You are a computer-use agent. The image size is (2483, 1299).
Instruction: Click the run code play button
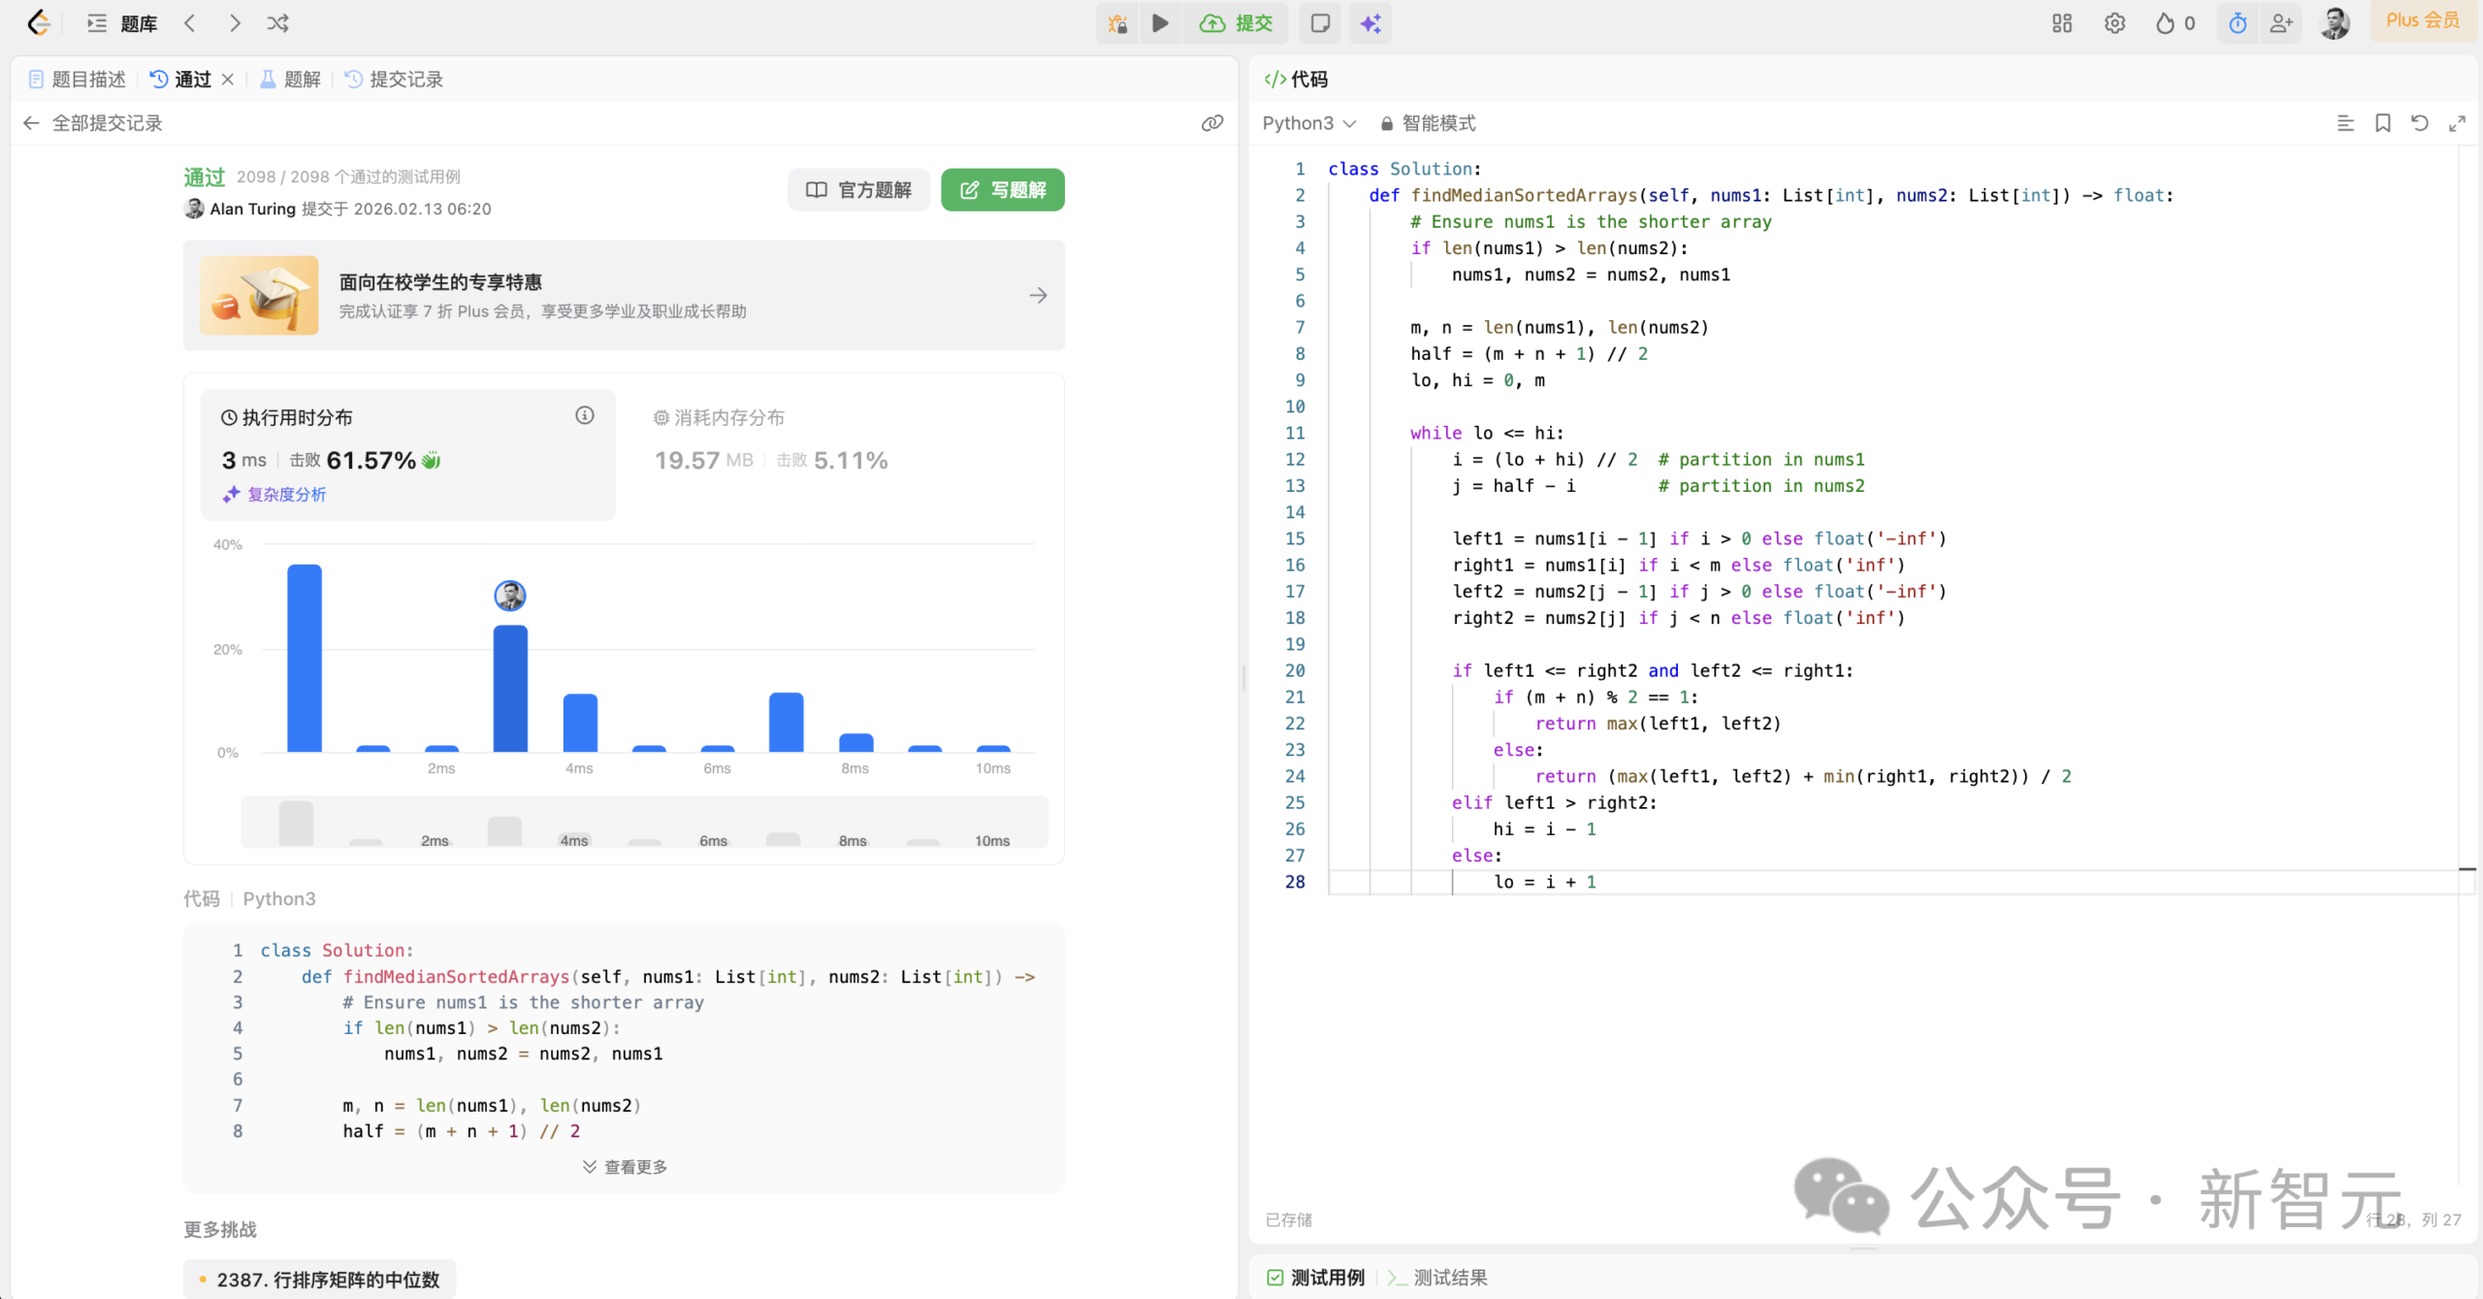1160,23
